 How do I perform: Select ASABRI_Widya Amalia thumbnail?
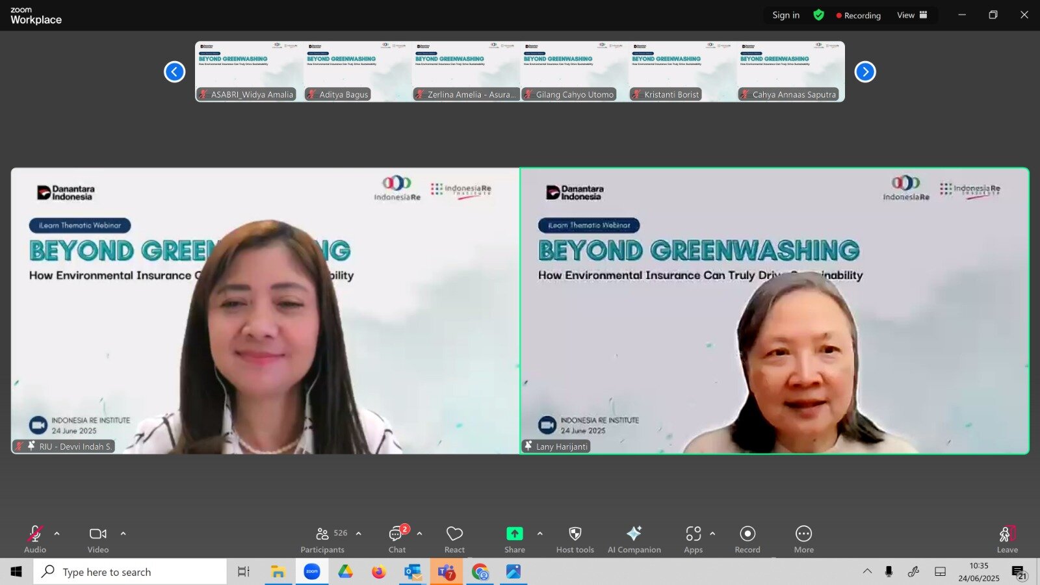(249, 71)
